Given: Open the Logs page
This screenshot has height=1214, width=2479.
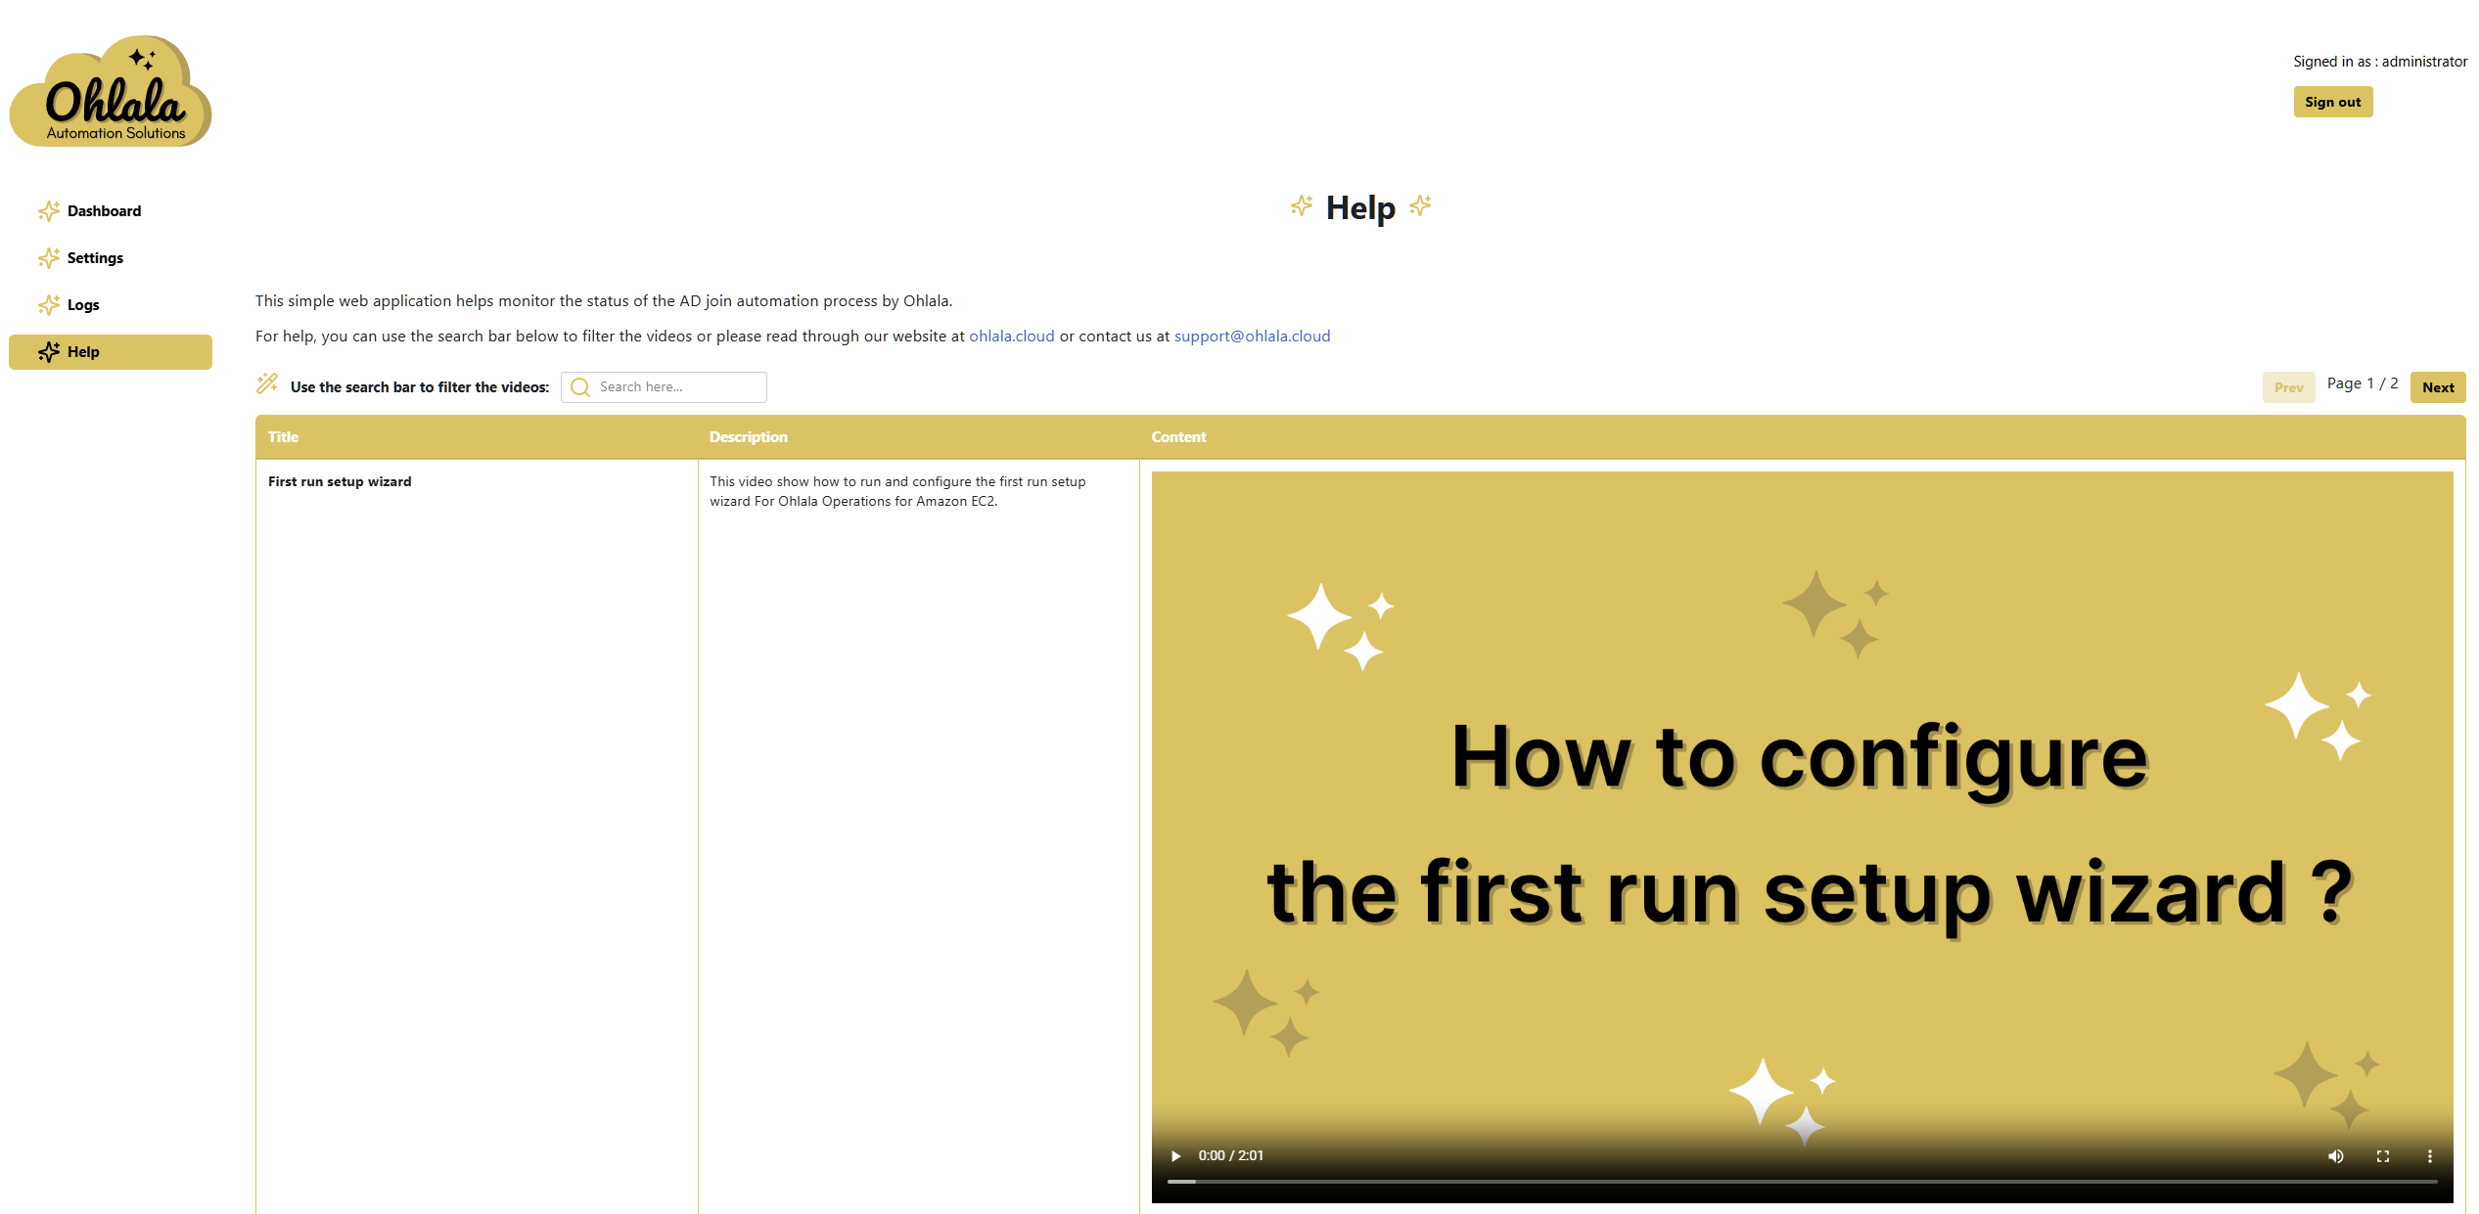Looking at the screenshot, I should pos(83,305).
